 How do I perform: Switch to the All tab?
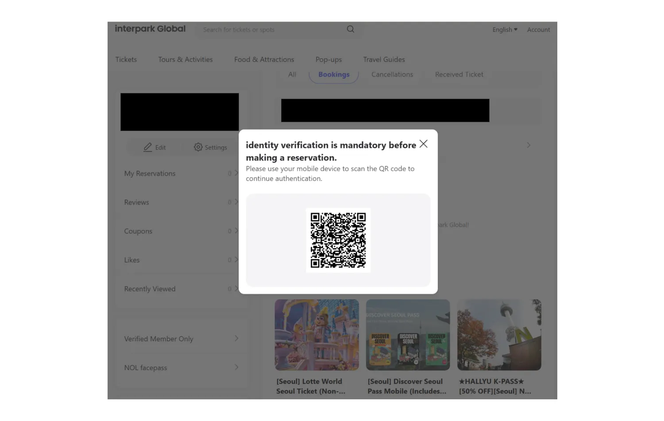coord(292,74)
